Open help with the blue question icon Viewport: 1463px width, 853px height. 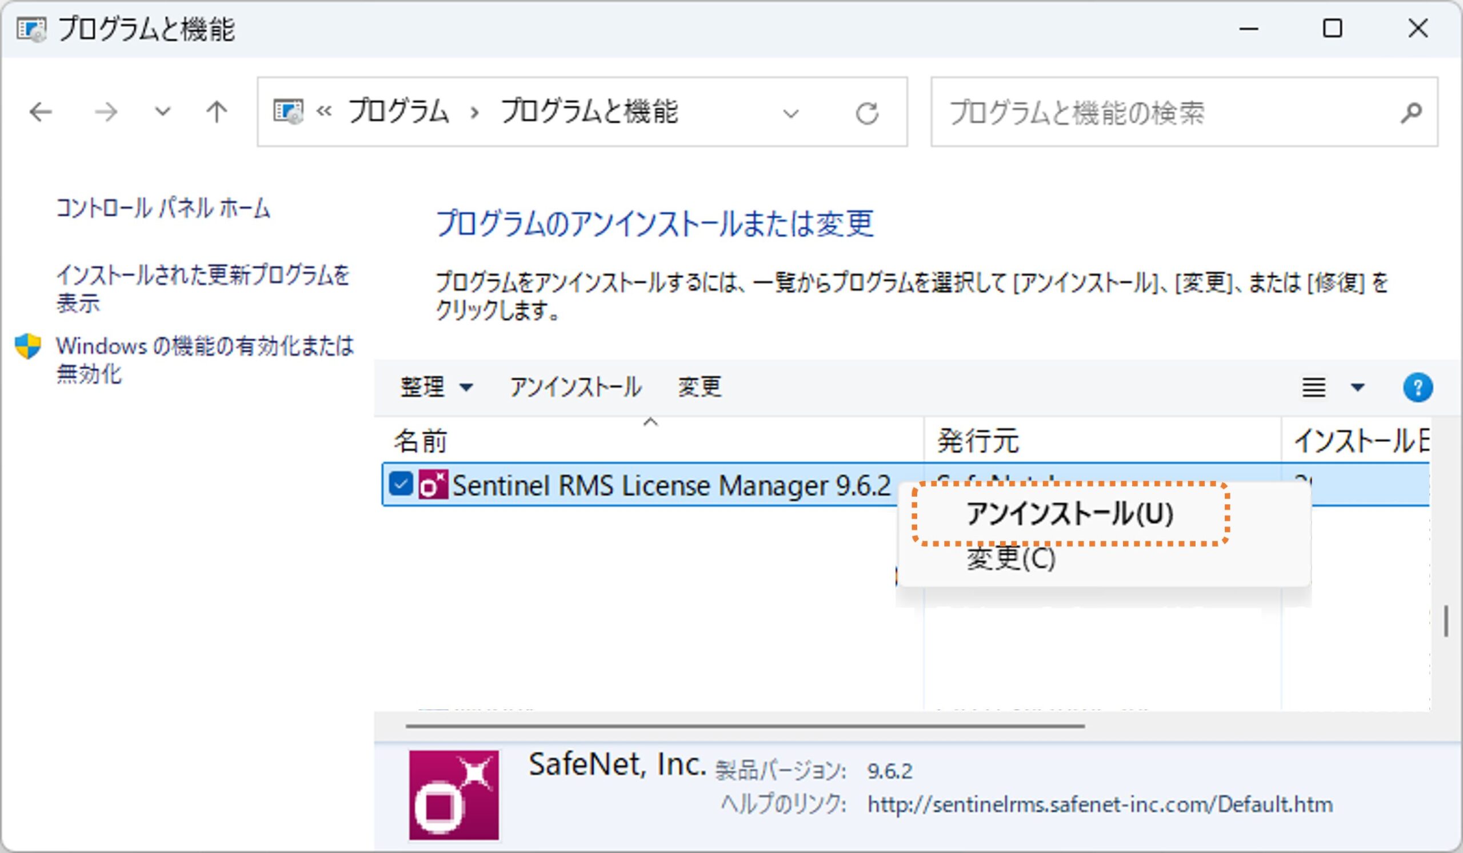1418,387
